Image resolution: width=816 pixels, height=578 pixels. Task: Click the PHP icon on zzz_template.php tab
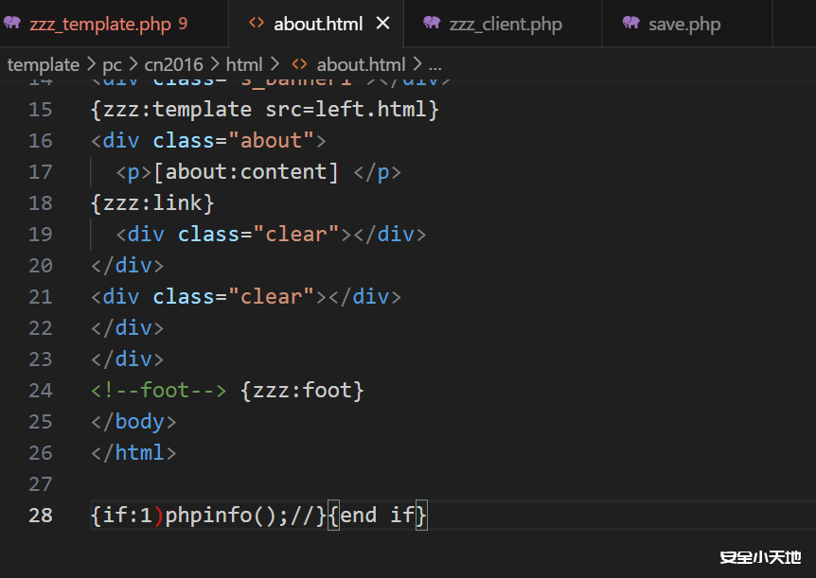click(x=13, y=24)
